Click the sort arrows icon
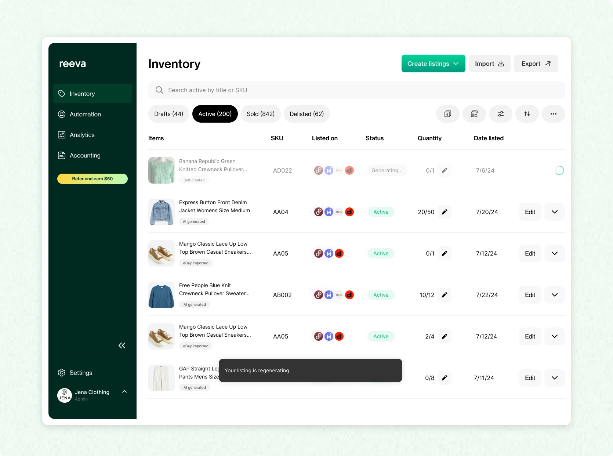Screen dimensions: 613x456 click(527, 114)
